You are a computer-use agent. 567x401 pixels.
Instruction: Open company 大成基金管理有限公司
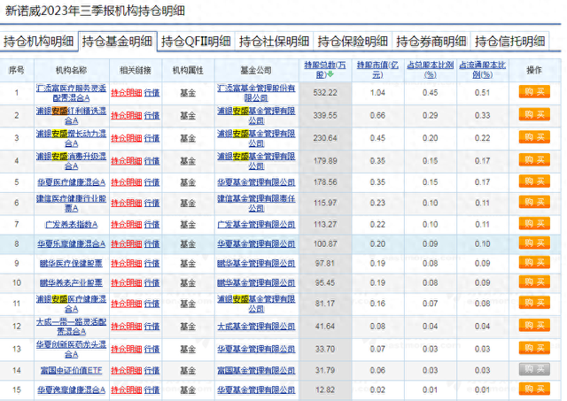click(256, 327)
